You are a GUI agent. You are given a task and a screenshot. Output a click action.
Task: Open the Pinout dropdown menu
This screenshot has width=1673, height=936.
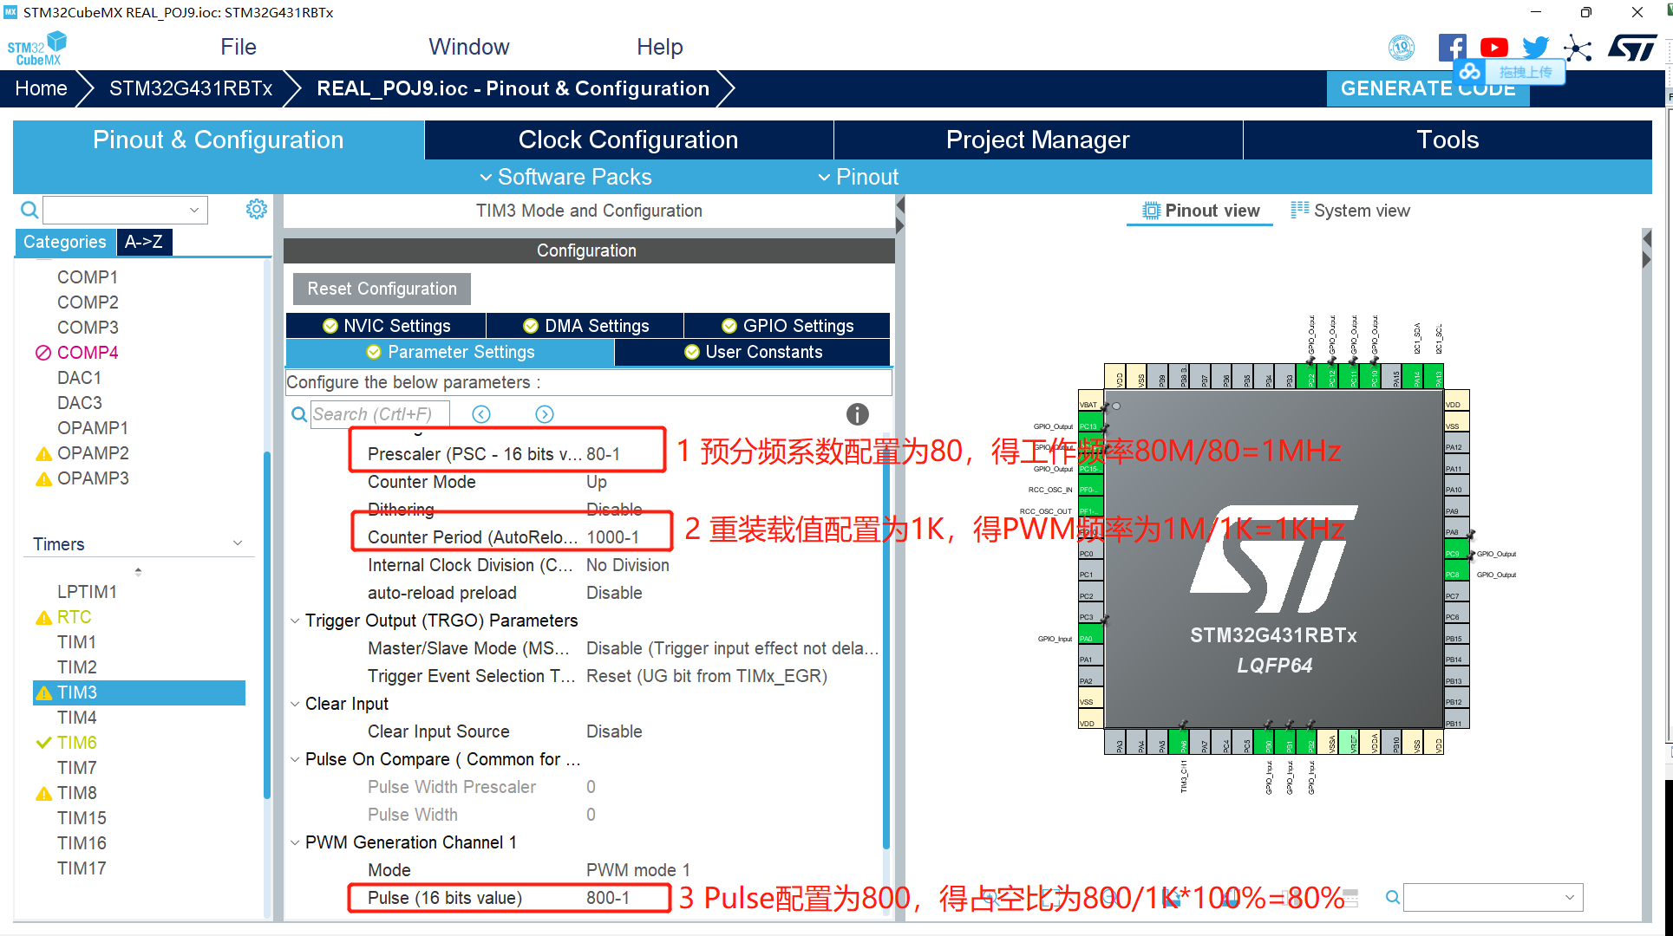coord(859,177)
